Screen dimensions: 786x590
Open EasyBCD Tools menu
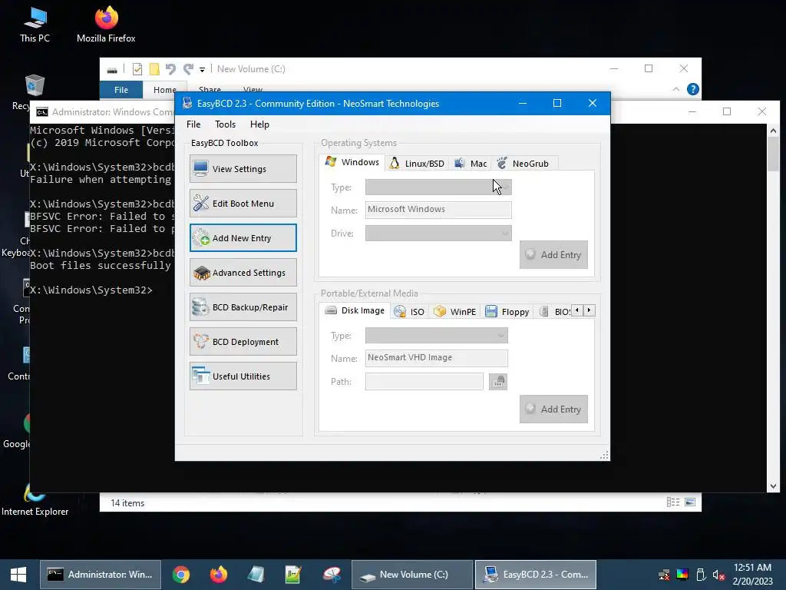pyautogui.click(x=225, y=124)
